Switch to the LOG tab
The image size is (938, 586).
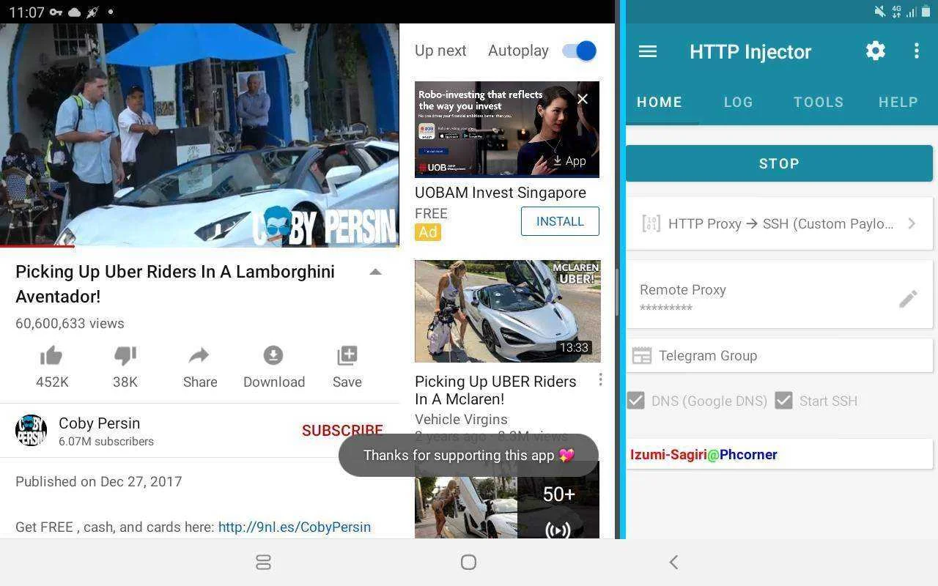point(739,103)
